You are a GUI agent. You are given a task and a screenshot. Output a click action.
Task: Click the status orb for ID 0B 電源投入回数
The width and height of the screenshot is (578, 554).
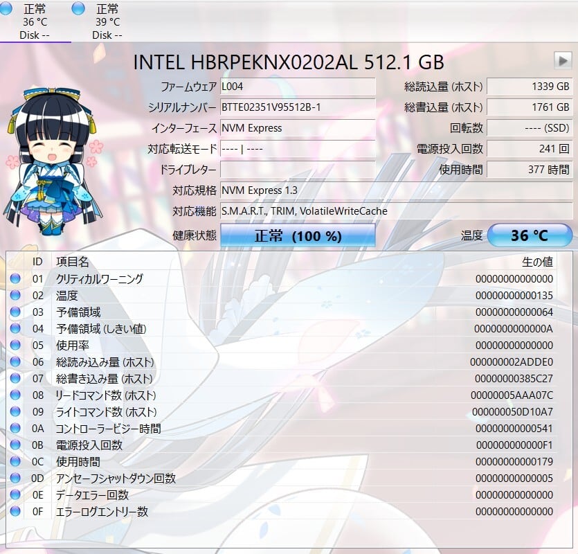pyautogui.click(x=15, y=445)
